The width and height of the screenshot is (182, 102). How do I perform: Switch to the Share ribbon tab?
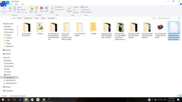(x=16, y=4)
